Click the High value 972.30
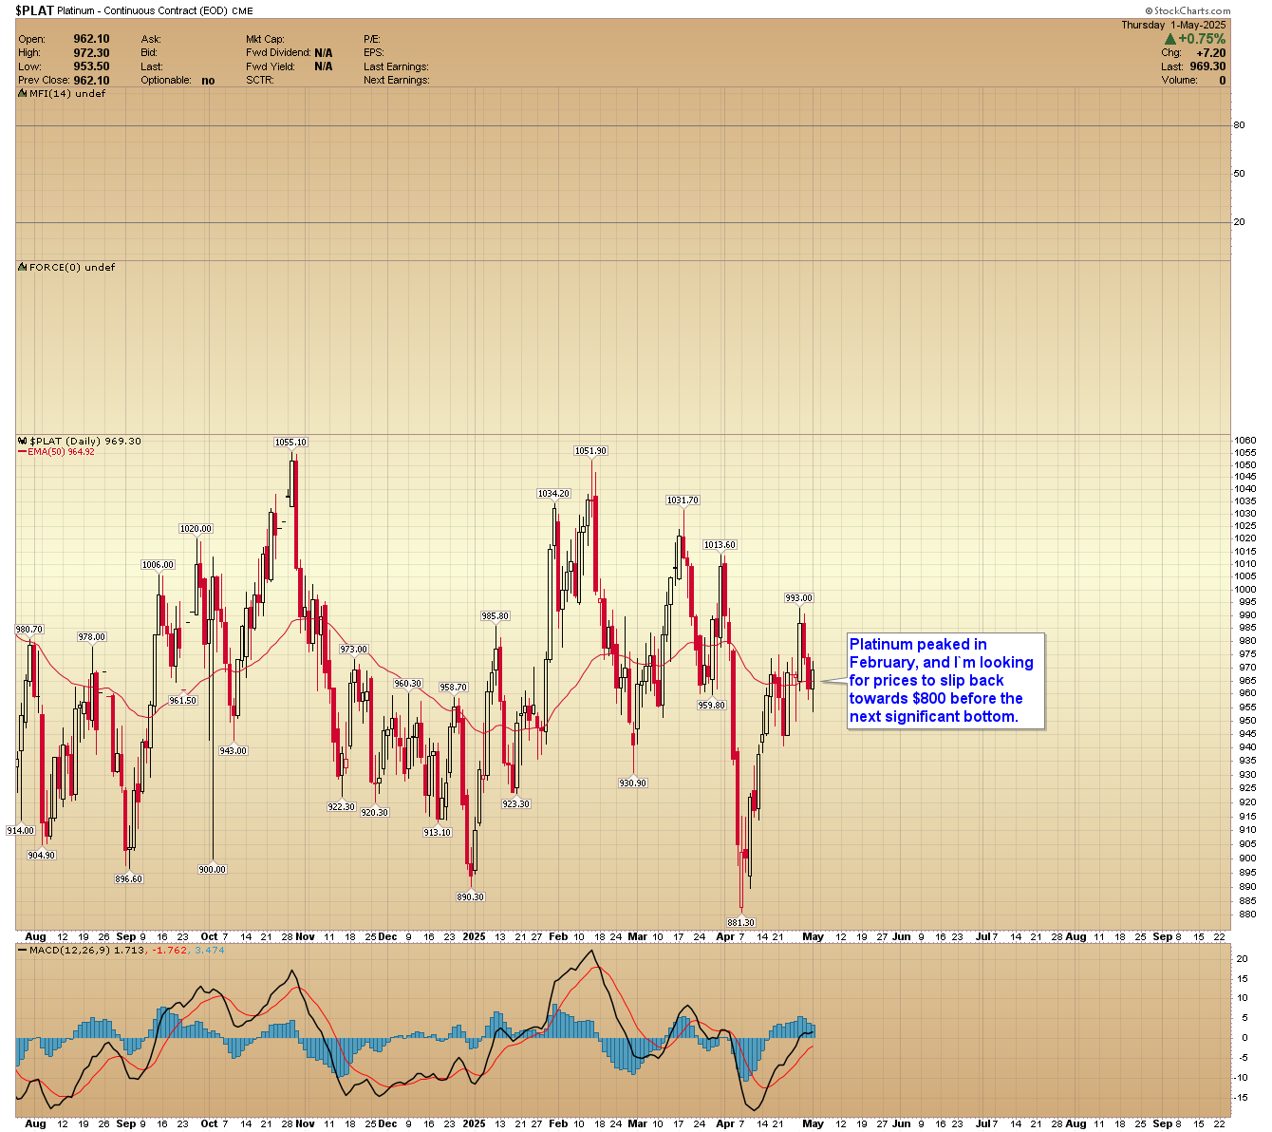Screen dimensions: 1272x1132 pos(91,53)
